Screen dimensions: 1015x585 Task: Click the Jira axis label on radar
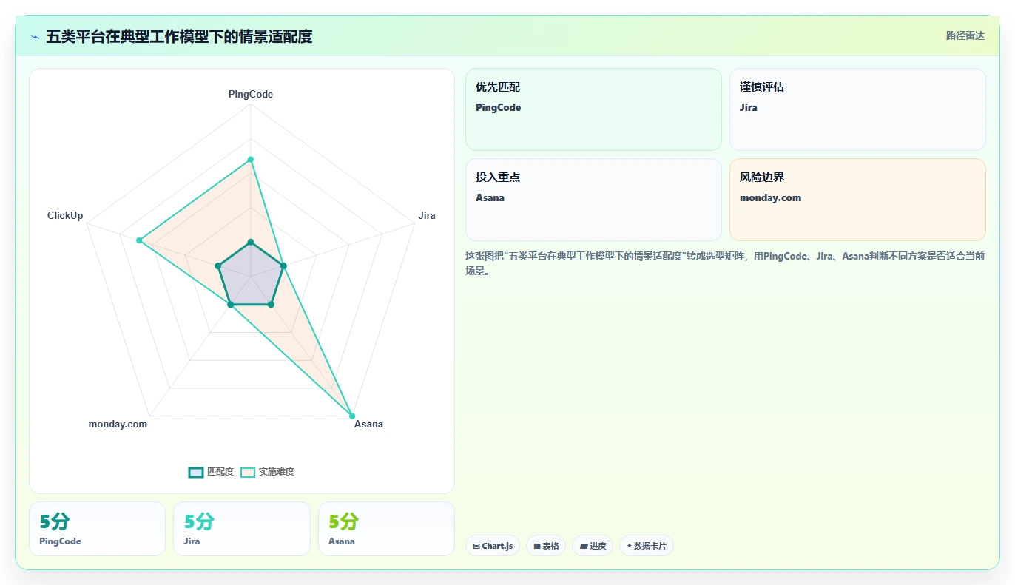coord(427,215)
